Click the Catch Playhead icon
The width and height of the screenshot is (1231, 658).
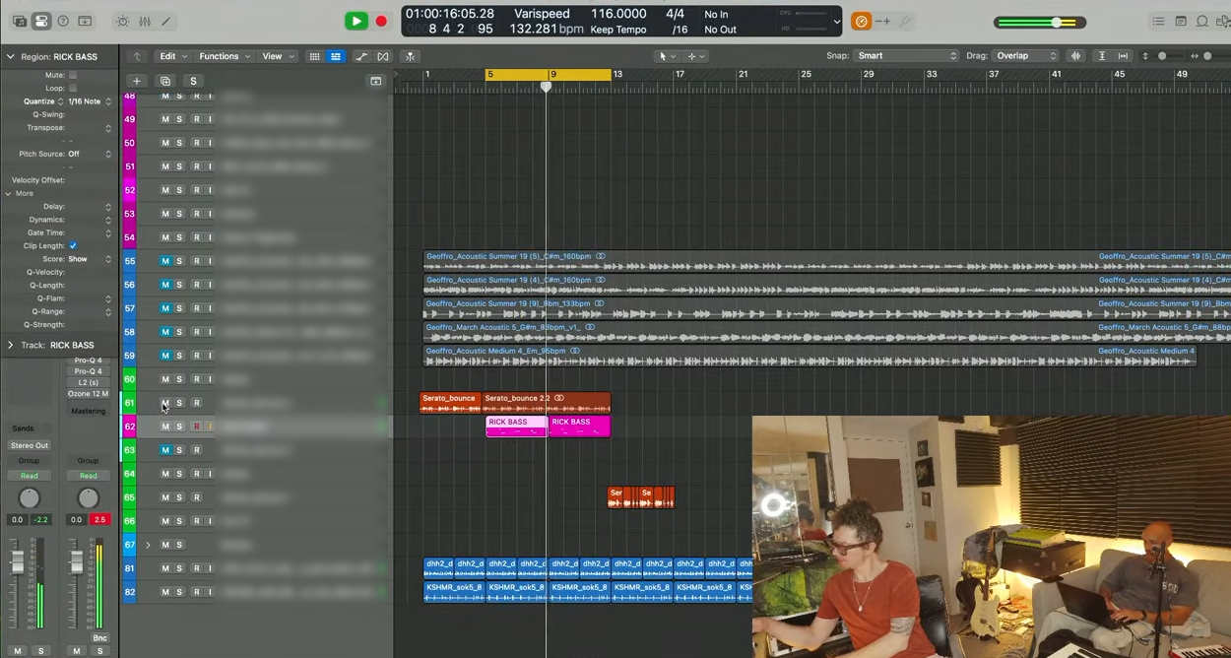pyautogui.click(x=411, y=56)
